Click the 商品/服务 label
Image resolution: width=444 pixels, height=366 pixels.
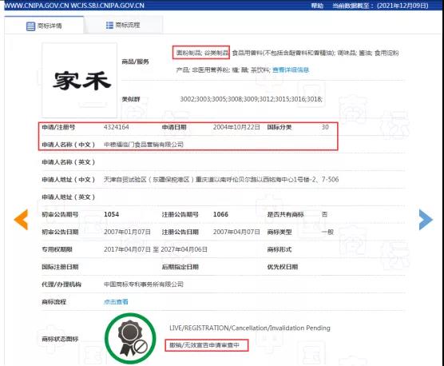(x=135, y=62)
